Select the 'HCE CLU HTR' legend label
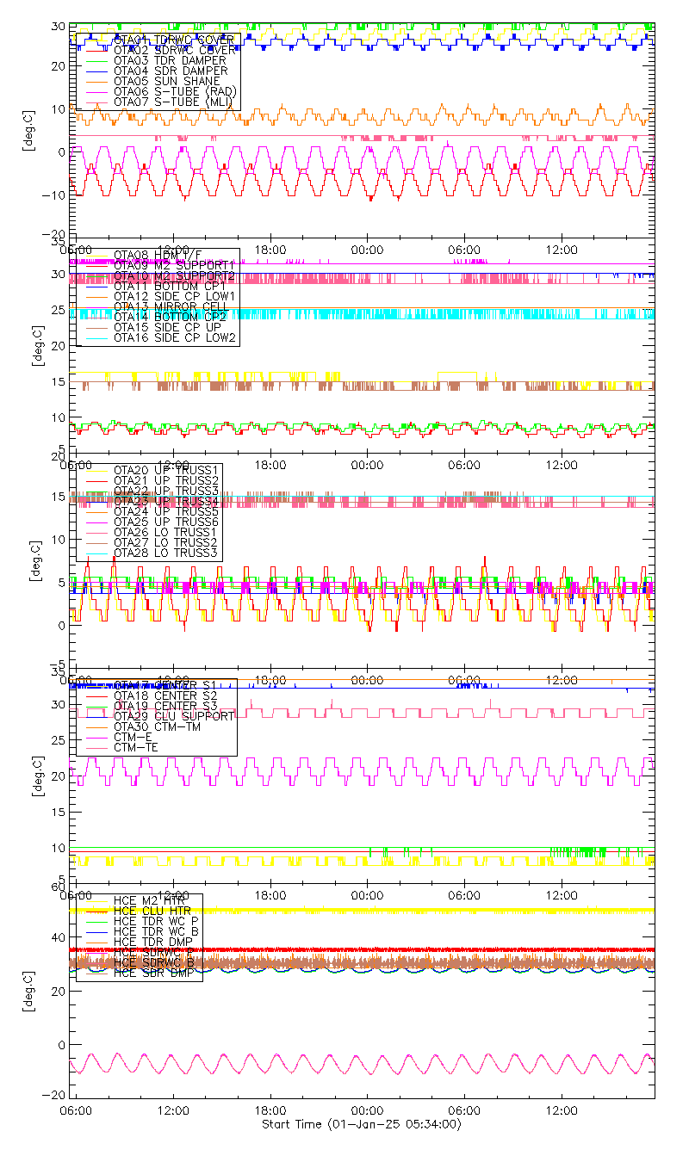 click(152, 911)
